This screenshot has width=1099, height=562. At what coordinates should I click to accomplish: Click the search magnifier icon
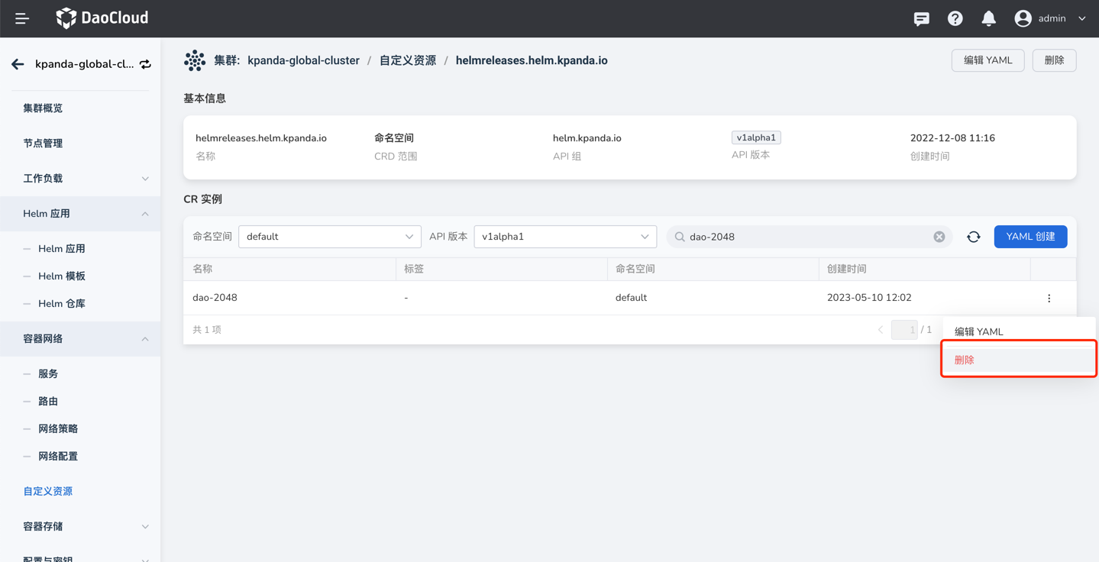(680, 237)
